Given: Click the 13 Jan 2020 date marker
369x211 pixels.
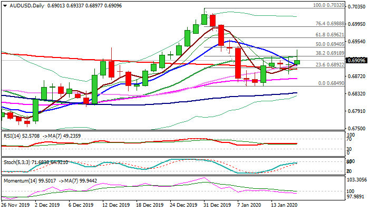Looking at the screenshot, I should tap(284, 205).
